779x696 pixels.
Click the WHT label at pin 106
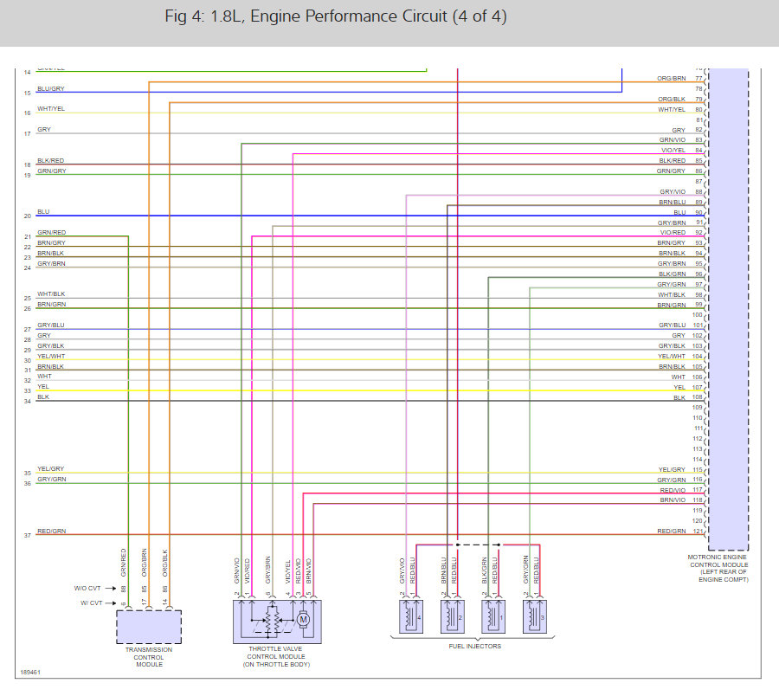click(x=678, y=377)
